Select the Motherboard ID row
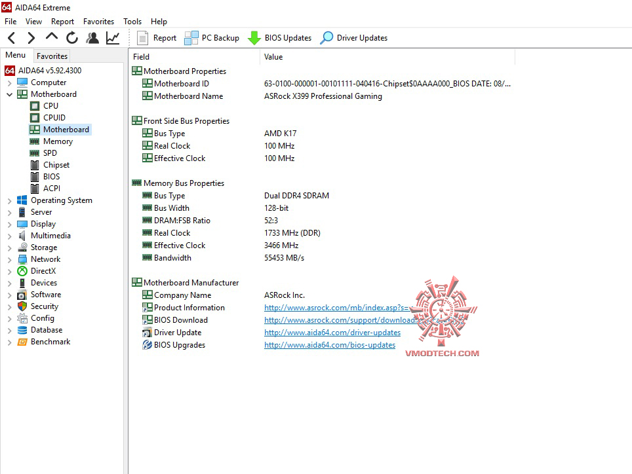 pos(323,83)
